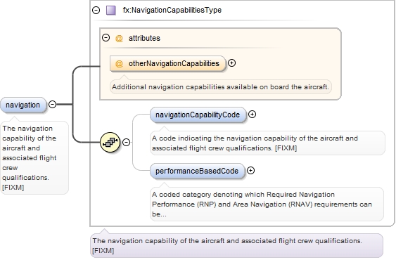396x260 pixels.
Task: Click the purple complex type square icon
Action: [x=111, y=11]
